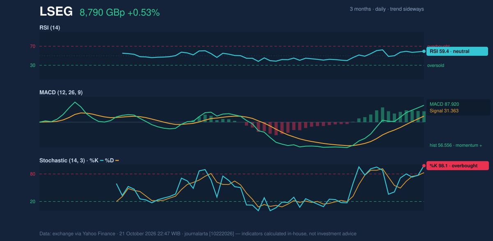
Task: Click the %D orange legend swatch
Action: [x=117, y=160]
